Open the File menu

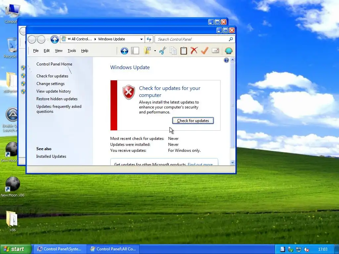coord(36,51)
